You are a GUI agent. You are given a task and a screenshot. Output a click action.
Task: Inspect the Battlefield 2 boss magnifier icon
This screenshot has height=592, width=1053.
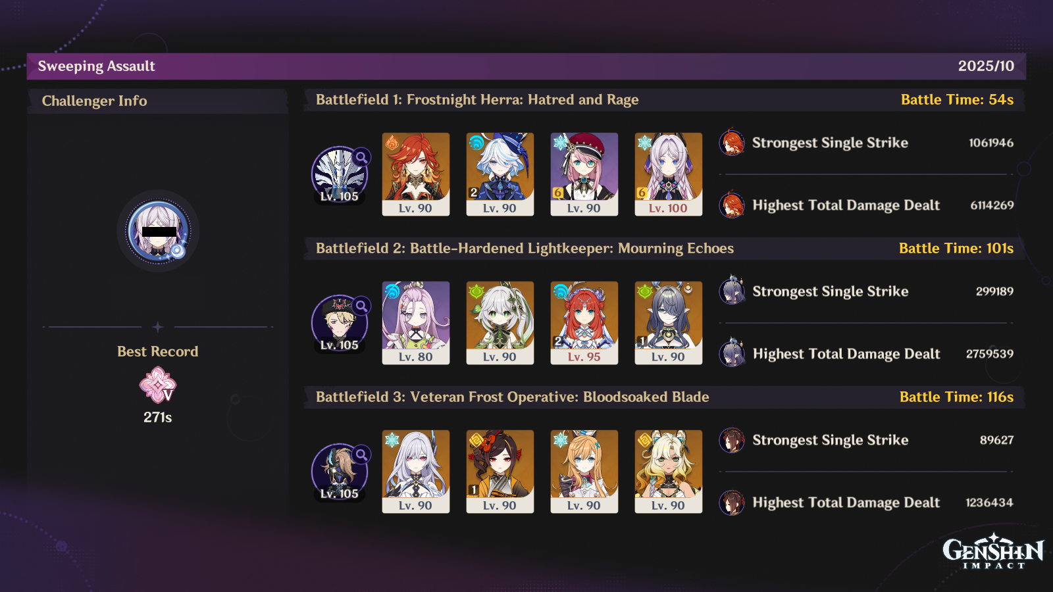tap(361, 306)
